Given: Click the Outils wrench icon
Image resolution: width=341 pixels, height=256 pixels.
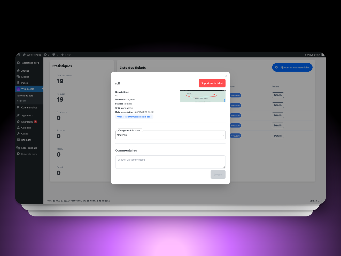Looking at the screenshot, I should tap(18, 134).
